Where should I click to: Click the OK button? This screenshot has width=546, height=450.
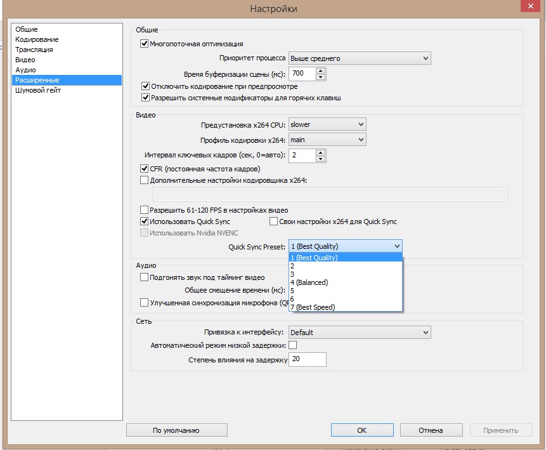coord(361,430)
